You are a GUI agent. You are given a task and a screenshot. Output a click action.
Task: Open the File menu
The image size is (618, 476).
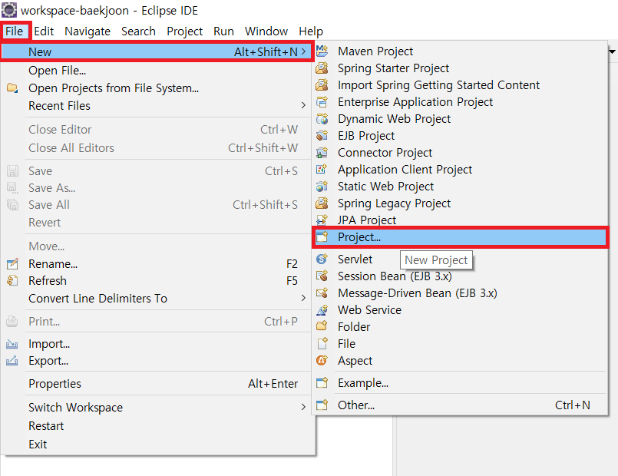(x=14, y=31)
